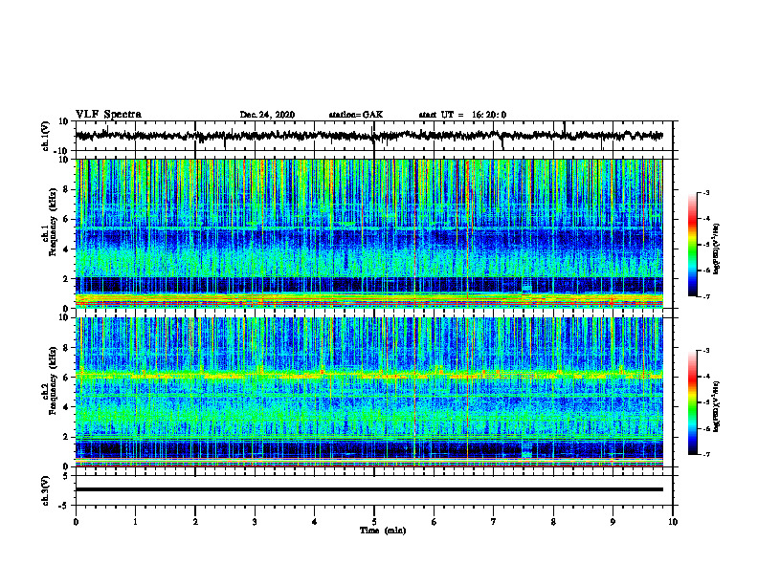Click time axis tick label "8"

point(553,522)
